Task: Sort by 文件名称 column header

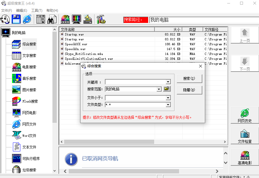Action: tap(107, 29)
